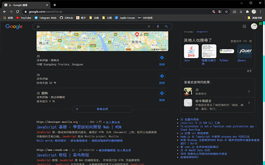Image resolution: width=265 pixels, height=165 pixels.
Task: Click the 查看全部 button
Action: 102,109
